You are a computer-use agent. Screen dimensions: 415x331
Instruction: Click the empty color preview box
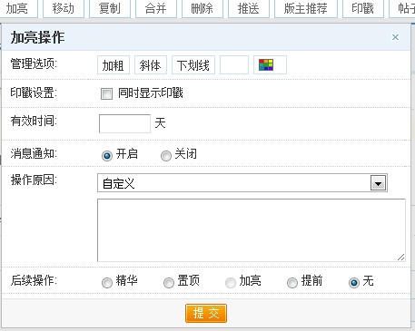coord(234,65)
